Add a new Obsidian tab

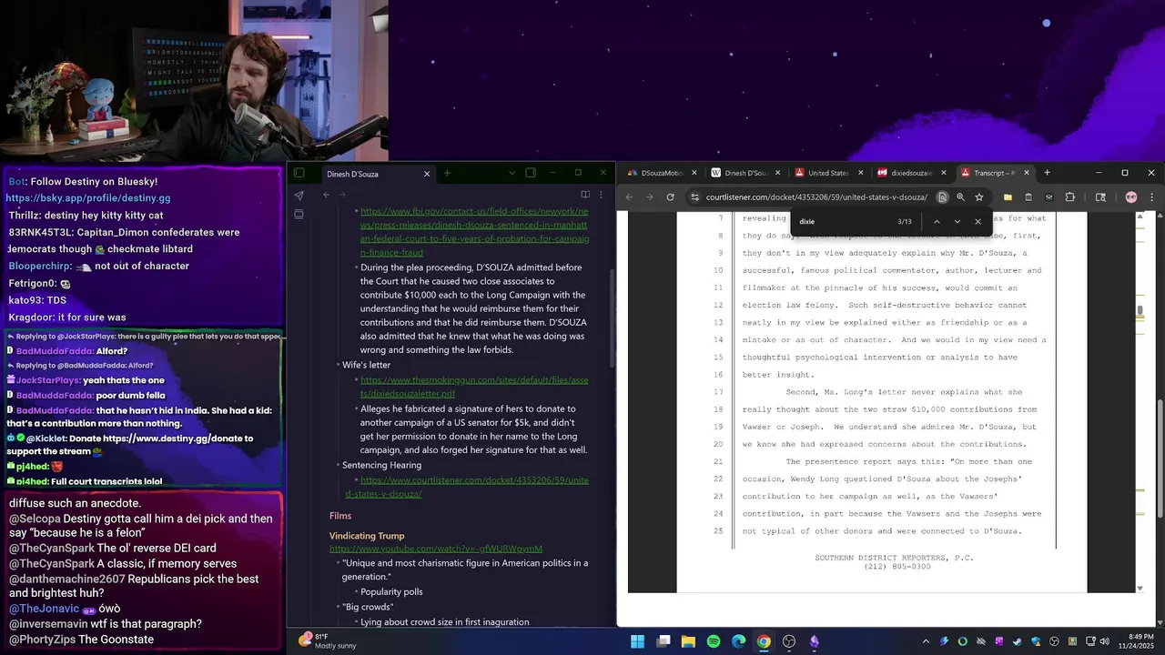click(447, 173)
